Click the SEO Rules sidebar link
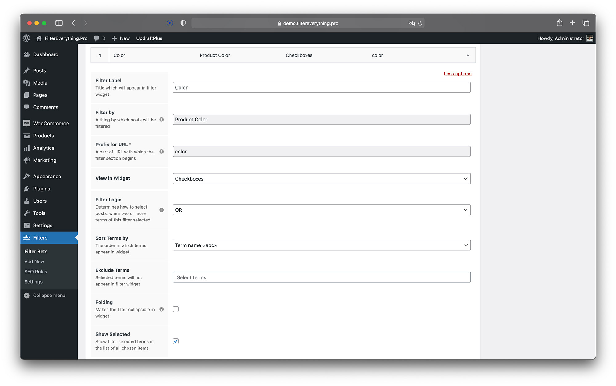Viewport: 616px width, 386px height. tap(36, 271)
